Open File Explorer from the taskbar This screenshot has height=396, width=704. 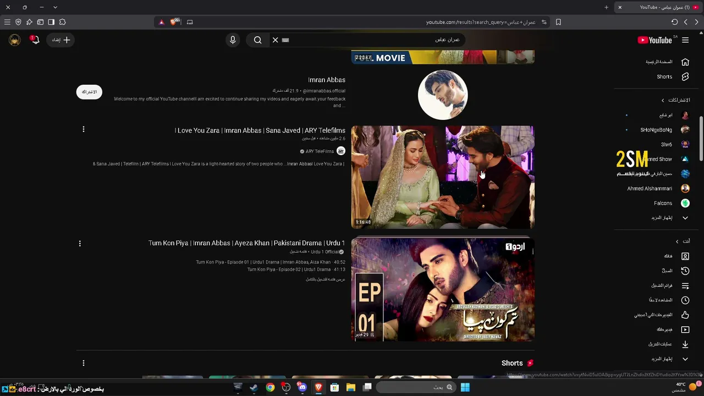tap(351, 387)
